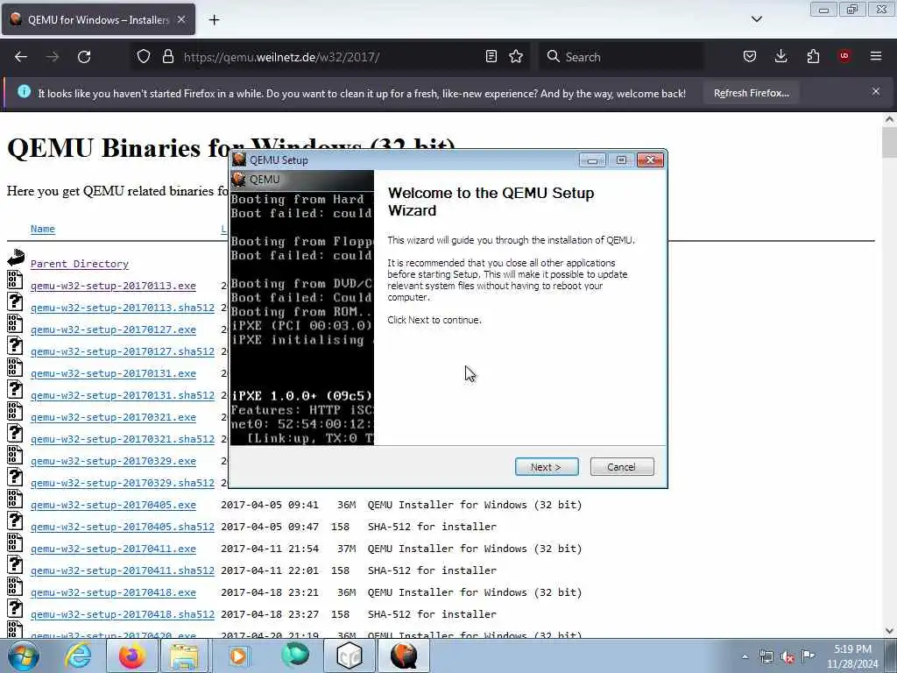Open Windows Explorer folder from taskbar

point(184,655)
